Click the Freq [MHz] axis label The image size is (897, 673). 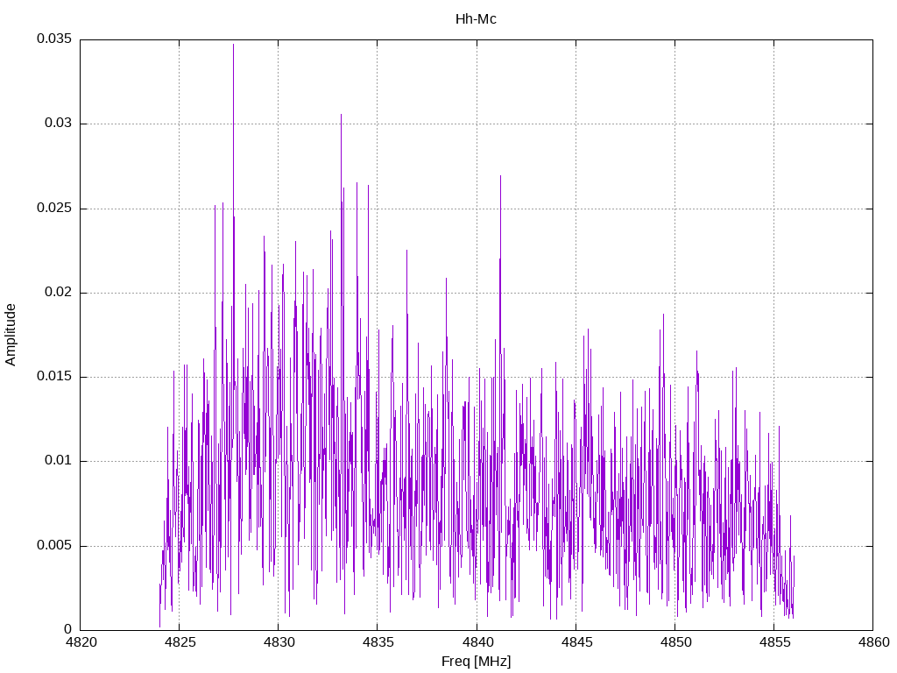[x=476, y=662]
